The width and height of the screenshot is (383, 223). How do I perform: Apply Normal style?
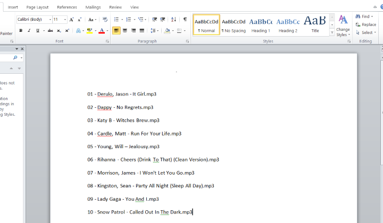tap(206, 25)
